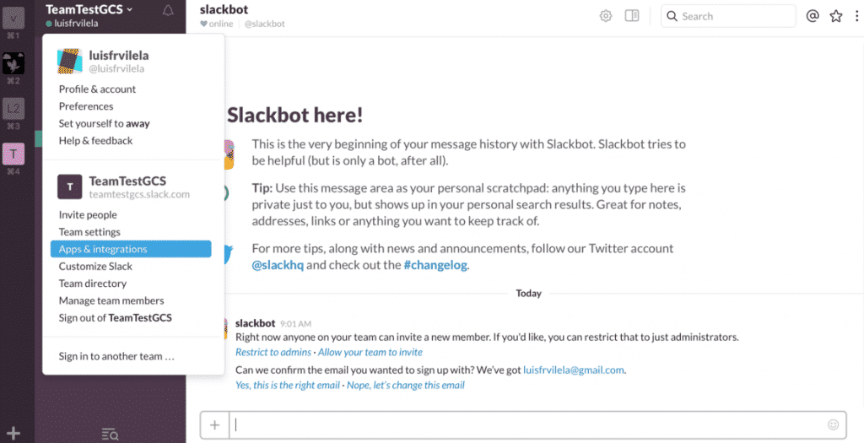Click the plus attachment button
Screen dimensions: 864x443
[x=215, y=424]
